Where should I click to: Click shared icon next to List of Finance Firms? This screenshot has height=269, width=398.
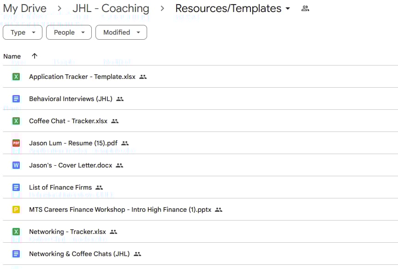pyautogui.click(x=99, y=187)
